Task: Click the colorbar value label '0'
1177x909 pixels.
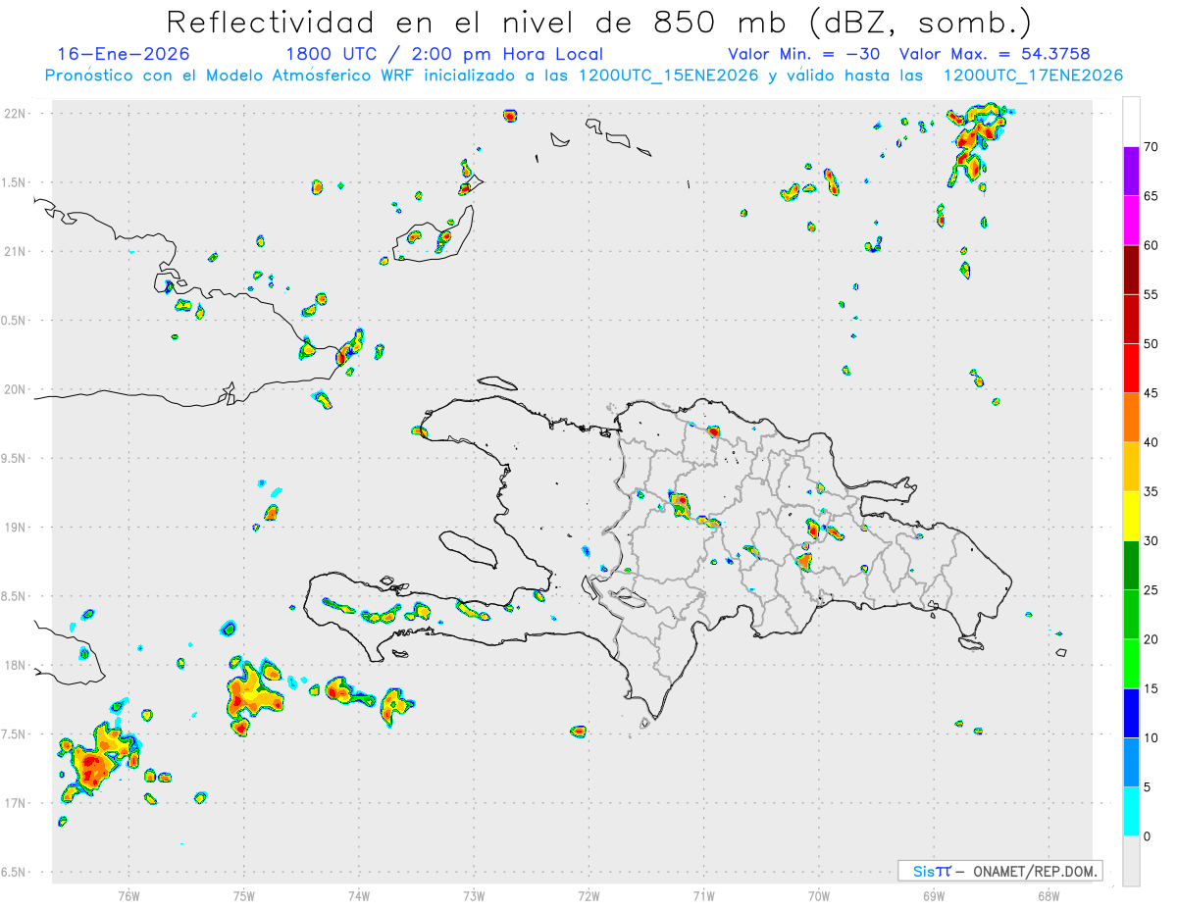Action: [1148, 836]
